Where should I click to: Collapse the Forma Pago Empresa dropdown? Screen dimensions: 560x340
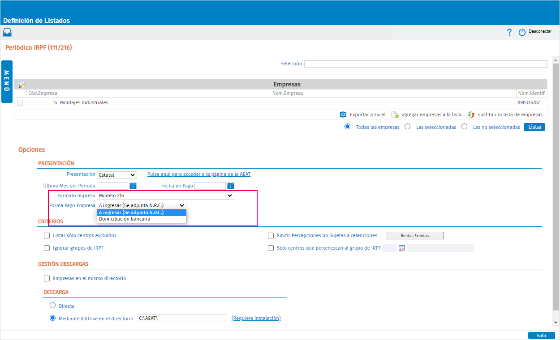[141, 205]
